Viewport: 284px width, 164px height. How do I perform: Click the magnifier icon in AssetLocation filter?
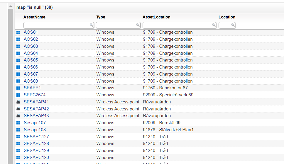click(x=214, y=25)
